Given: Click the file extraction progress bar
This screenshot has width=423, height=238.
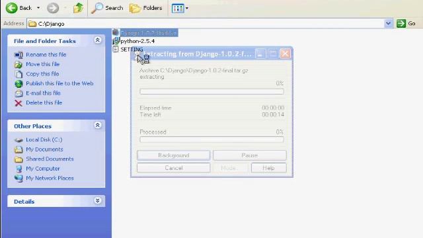Looking at the screenshot, I should [211, 91].
